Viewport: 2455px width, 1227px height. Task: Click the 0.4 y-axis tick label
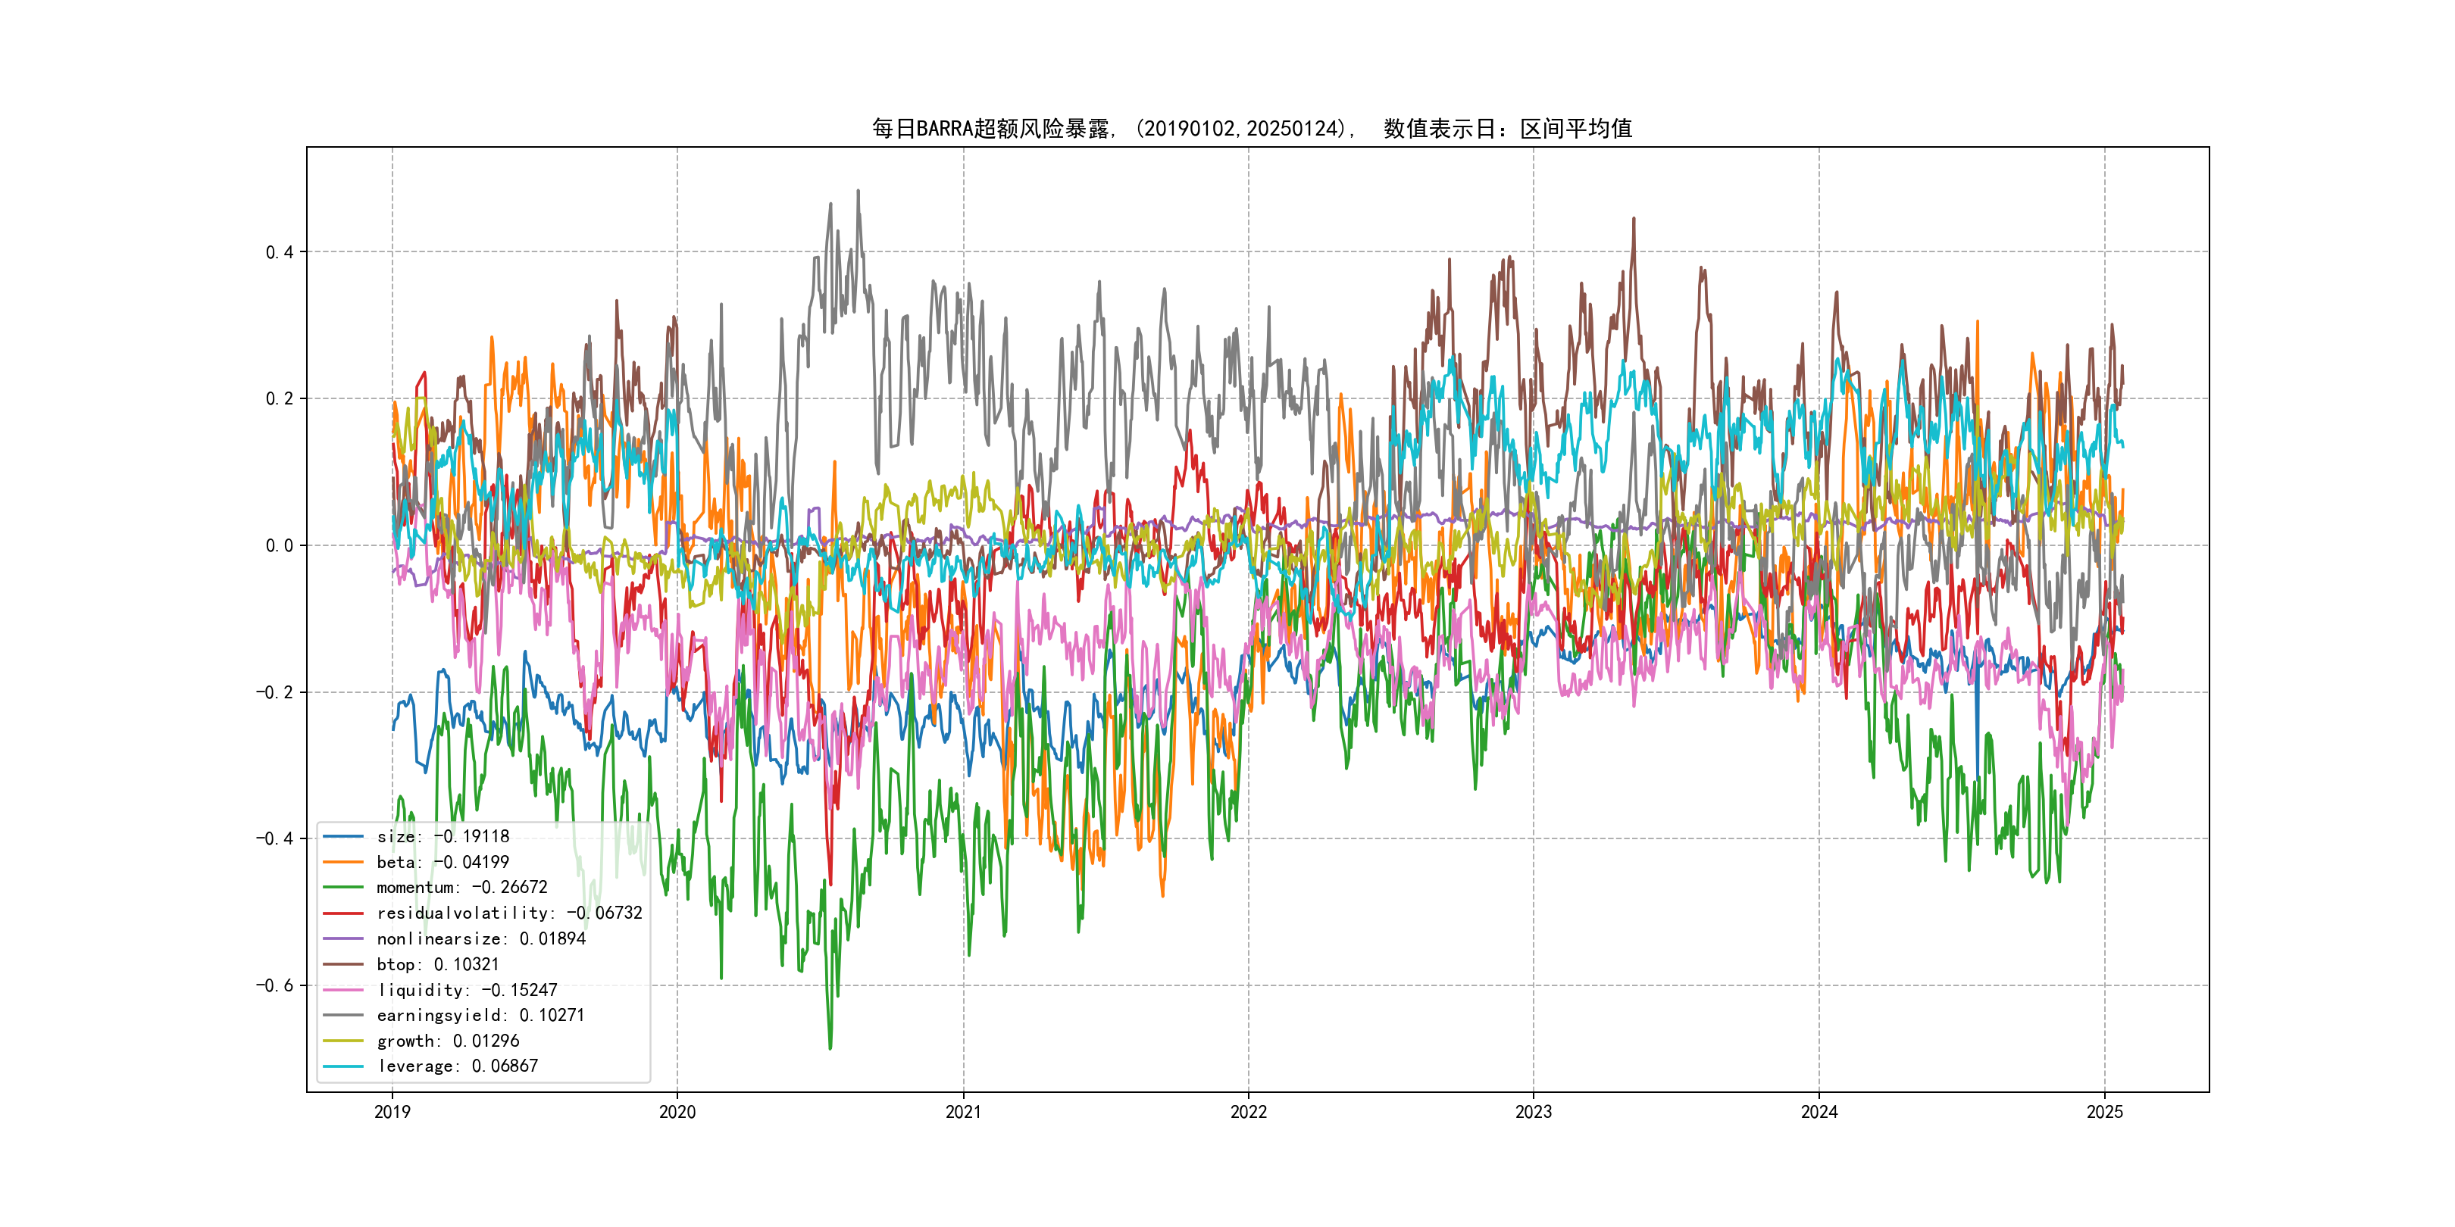click(x=280, y=252)
